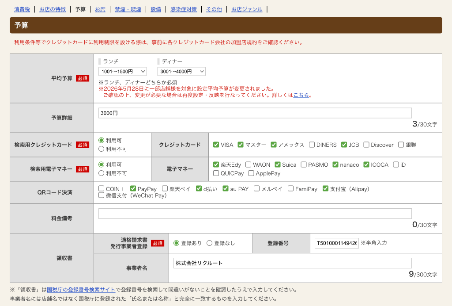Select 登録なし radio button
The width and height of the screenshot is (452, 306).
pos(209,243)
